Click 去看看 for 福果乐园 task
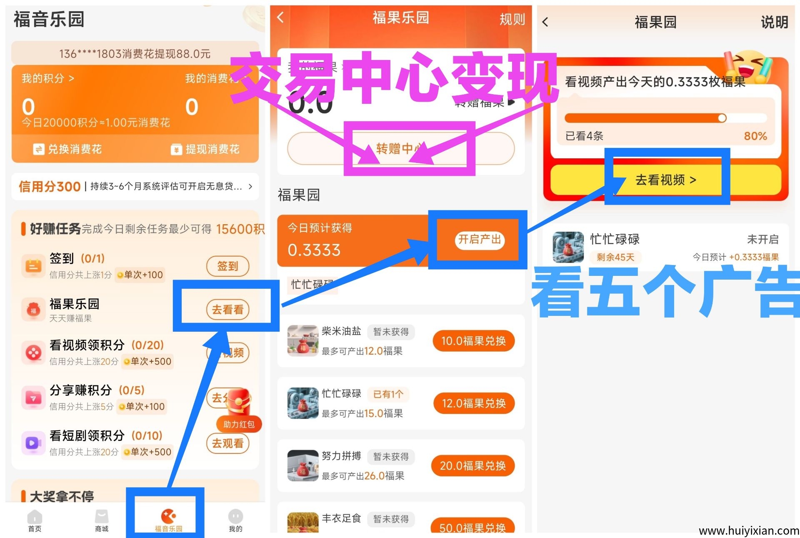The height and width of the screenshot is (538, 800). (228, 310)
